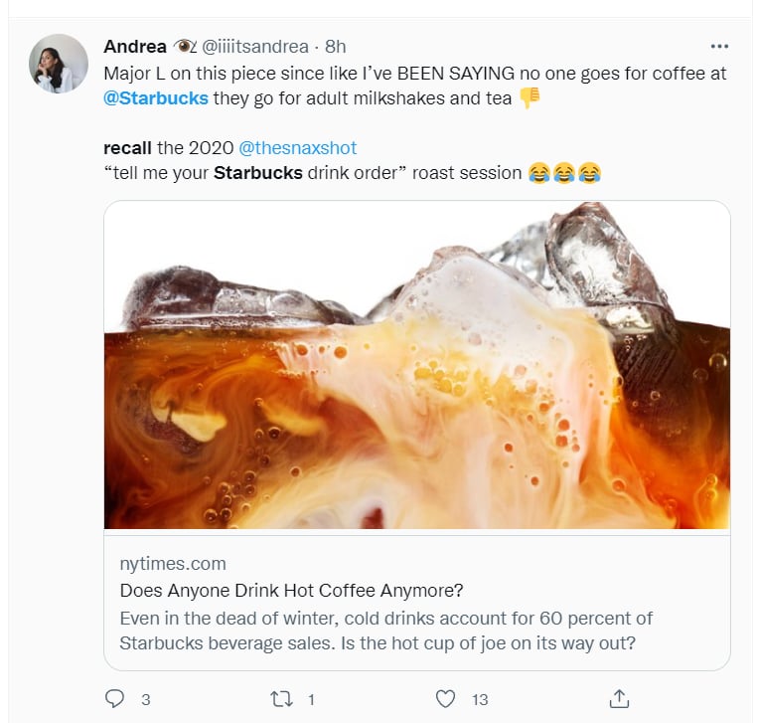Click the @iiiitsandrea handle
This screenshot has height=723, width=757.
pos(255,47)
